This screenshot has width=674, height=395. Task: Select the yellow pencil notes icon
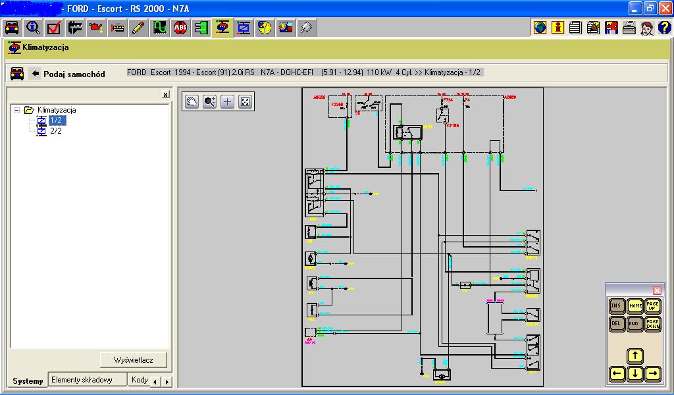coord(138,28)
